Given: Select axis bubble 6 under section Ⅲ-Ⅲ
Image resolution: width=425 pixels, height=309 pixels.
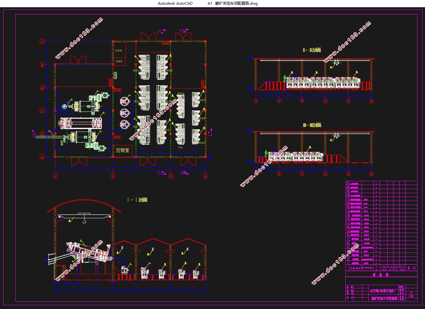Looking at the screenshot, I should 371,174.
